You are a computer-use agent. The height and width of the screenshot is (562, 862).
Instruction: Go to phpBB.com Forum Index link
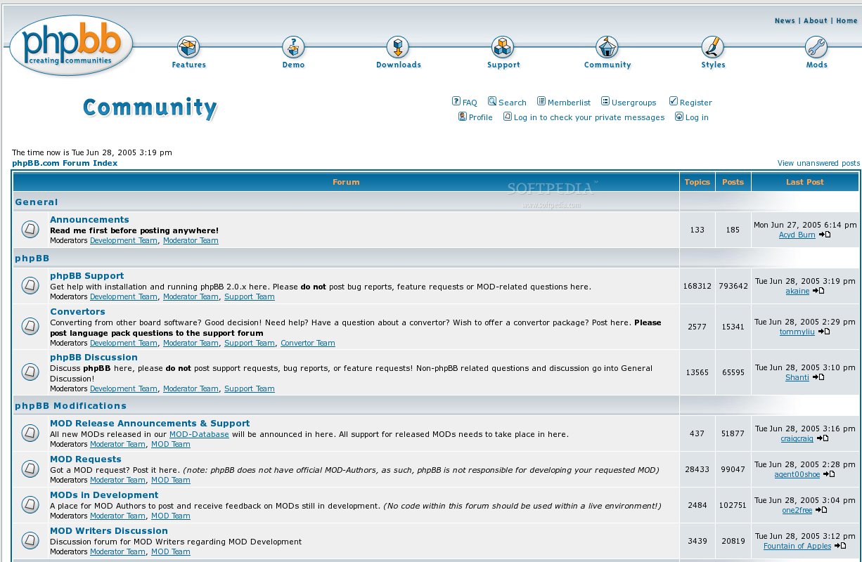click(65, 163)
